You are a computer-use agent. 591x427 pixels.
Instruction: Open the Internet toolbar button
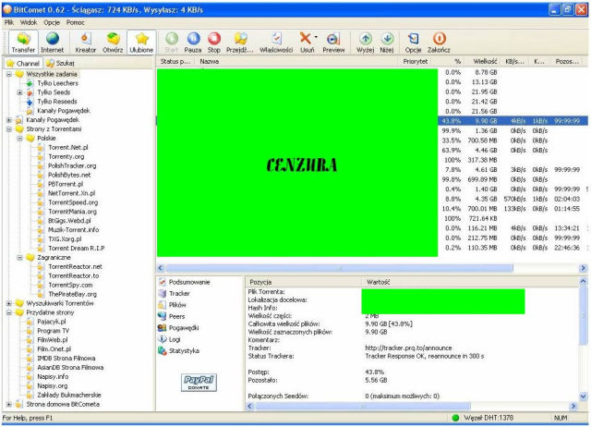[53, 42]
